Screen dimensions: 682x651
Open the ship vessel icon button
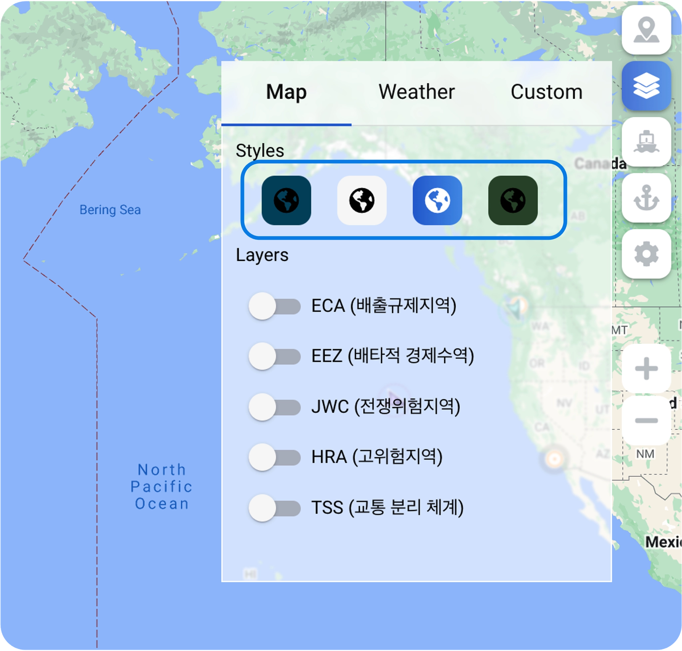pyautogui.click(x=646, y=142)
